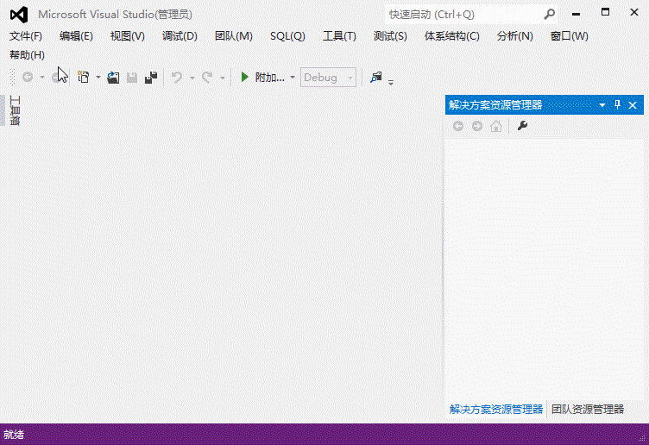649x445 pixels.
Task: Open the 窗口(W) menu
Action: [569, 36]
